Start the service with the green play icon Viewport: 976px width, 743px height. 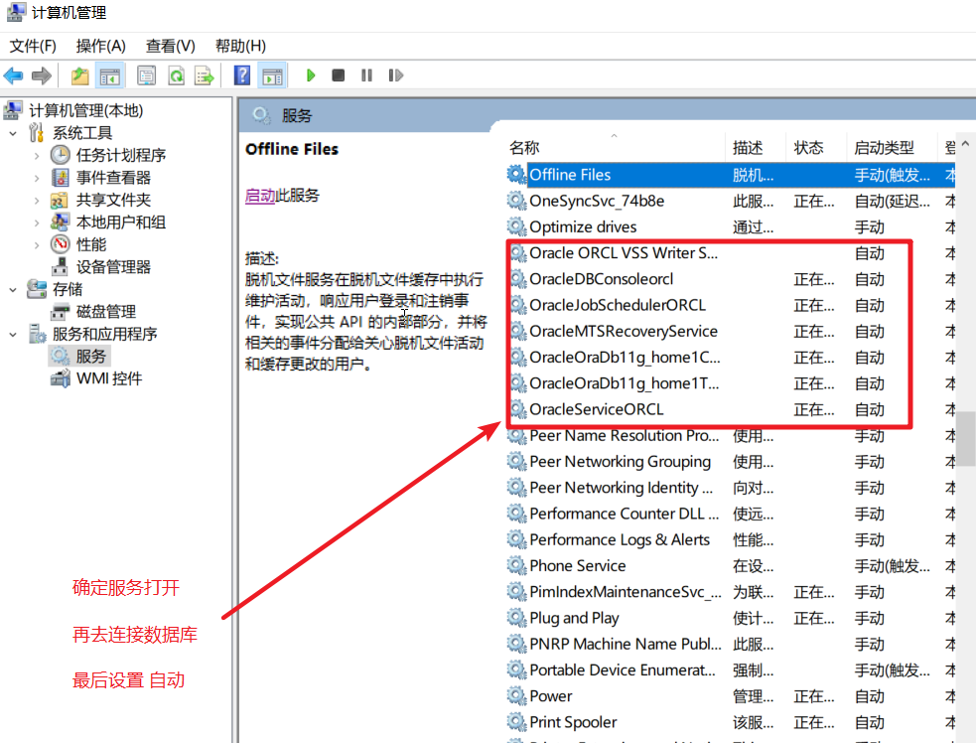pos(311,75)
